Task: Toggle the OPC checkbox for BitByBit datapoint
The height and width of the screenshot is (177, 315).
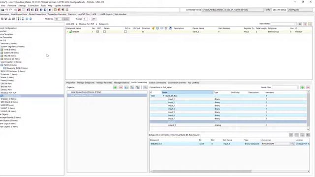Action: [98, 31]
